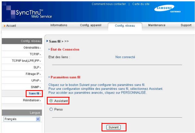Open Filtrage IP sidebar item
Screen dimensions: 195x133
(32, 74)
